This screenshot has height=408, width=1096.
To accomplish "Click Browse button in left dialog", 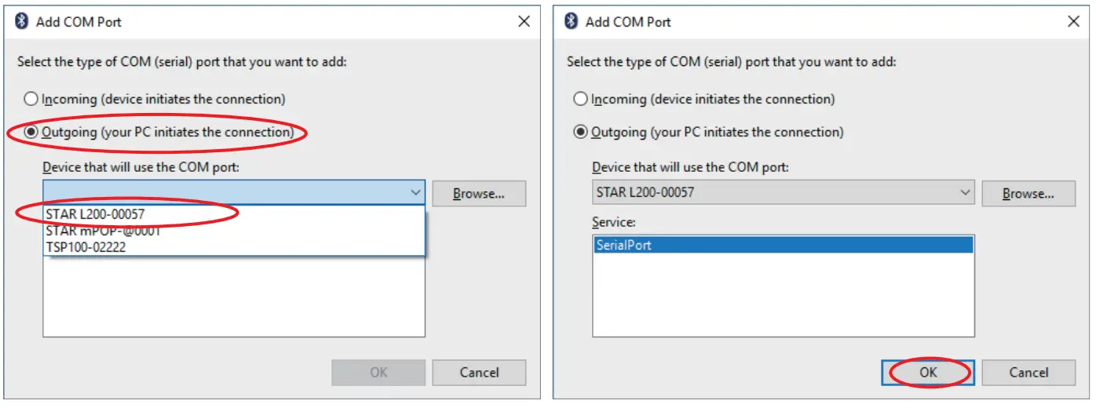I will pyautogui.click(x=479, y=193).
